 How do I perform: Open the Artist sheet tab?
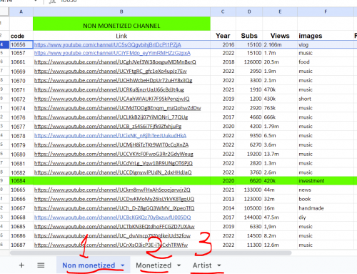point(202,265)
